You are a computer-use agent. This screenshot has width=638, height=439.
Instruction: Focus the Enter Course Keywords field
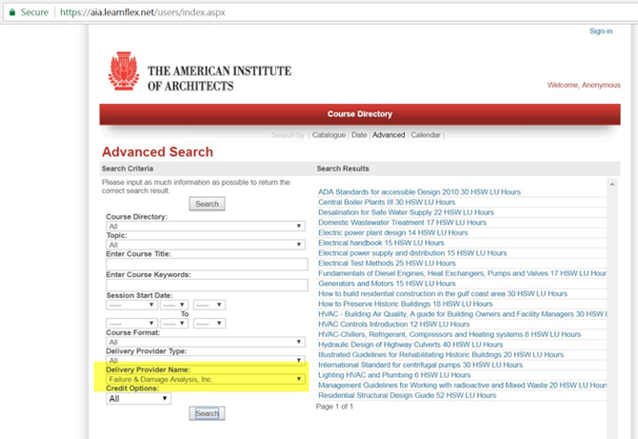[x=207, y=285]
